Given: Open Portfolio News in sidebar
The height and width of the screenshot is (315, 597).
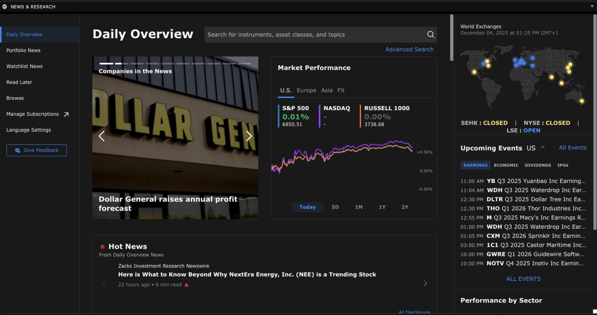Looking at the screenshot, I should point(23,50).
